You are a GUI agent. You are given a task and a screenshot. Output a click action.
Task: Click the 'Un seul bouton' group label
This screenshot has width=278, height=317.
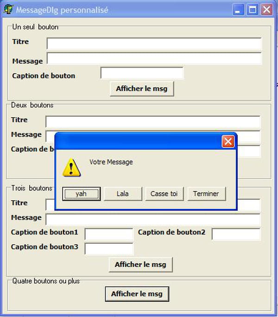35,27
